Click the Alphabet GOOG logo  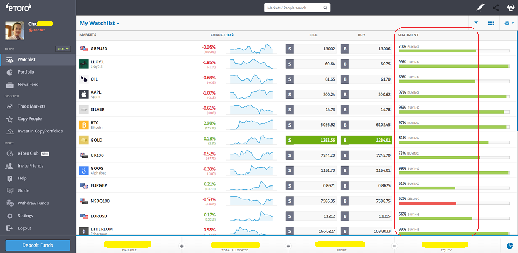click(x=84, y=171)
